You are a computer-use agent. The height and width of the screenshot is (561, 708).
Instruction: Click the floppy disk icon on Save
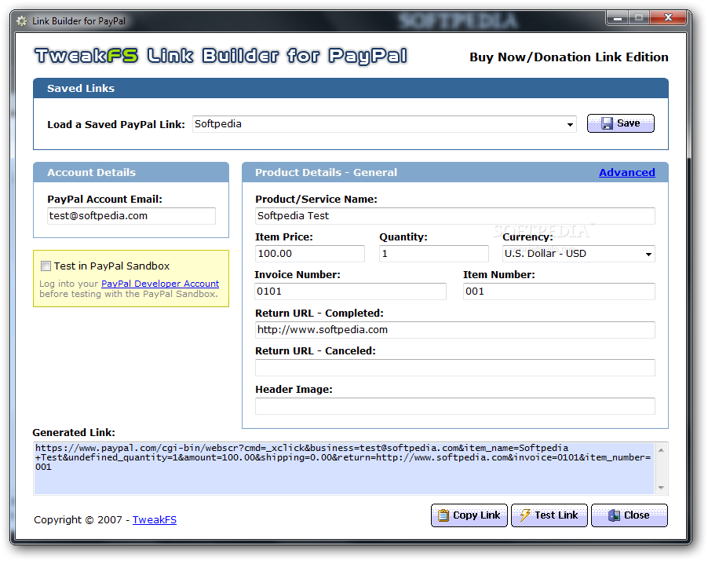[608, 123]
